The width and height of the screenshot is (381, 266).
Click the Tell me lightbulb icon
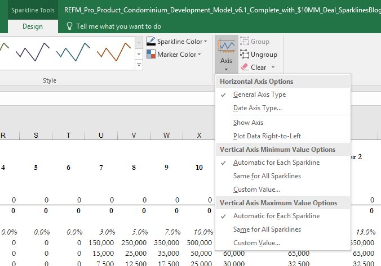69,26
